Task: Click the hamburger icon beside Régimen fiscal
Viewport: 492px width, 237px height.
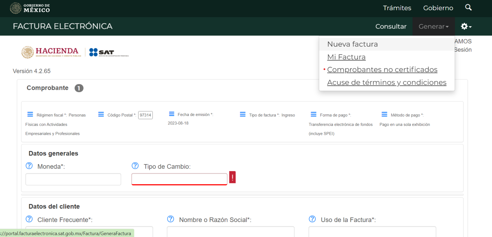Action: point(30,114)
